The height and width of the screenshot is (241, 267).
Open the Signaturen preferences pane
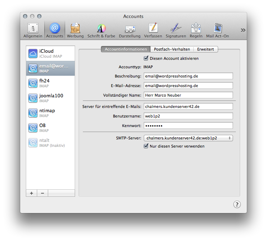click(176, 30)
